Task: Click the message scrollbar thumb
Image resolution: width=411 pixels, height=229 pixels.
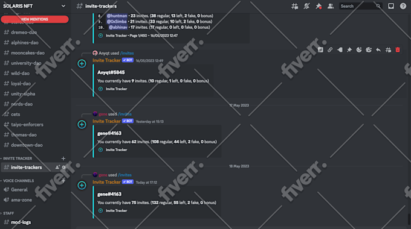Action: coord(409,219)
